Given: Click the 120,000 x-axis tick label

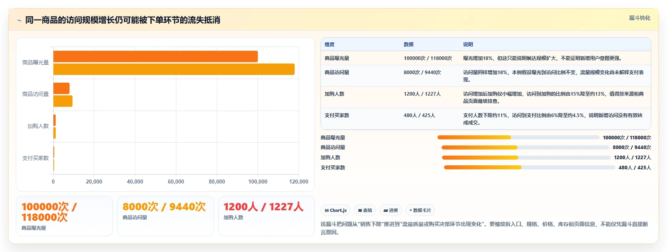Looking at the screenshot, I should pos(299,182).
